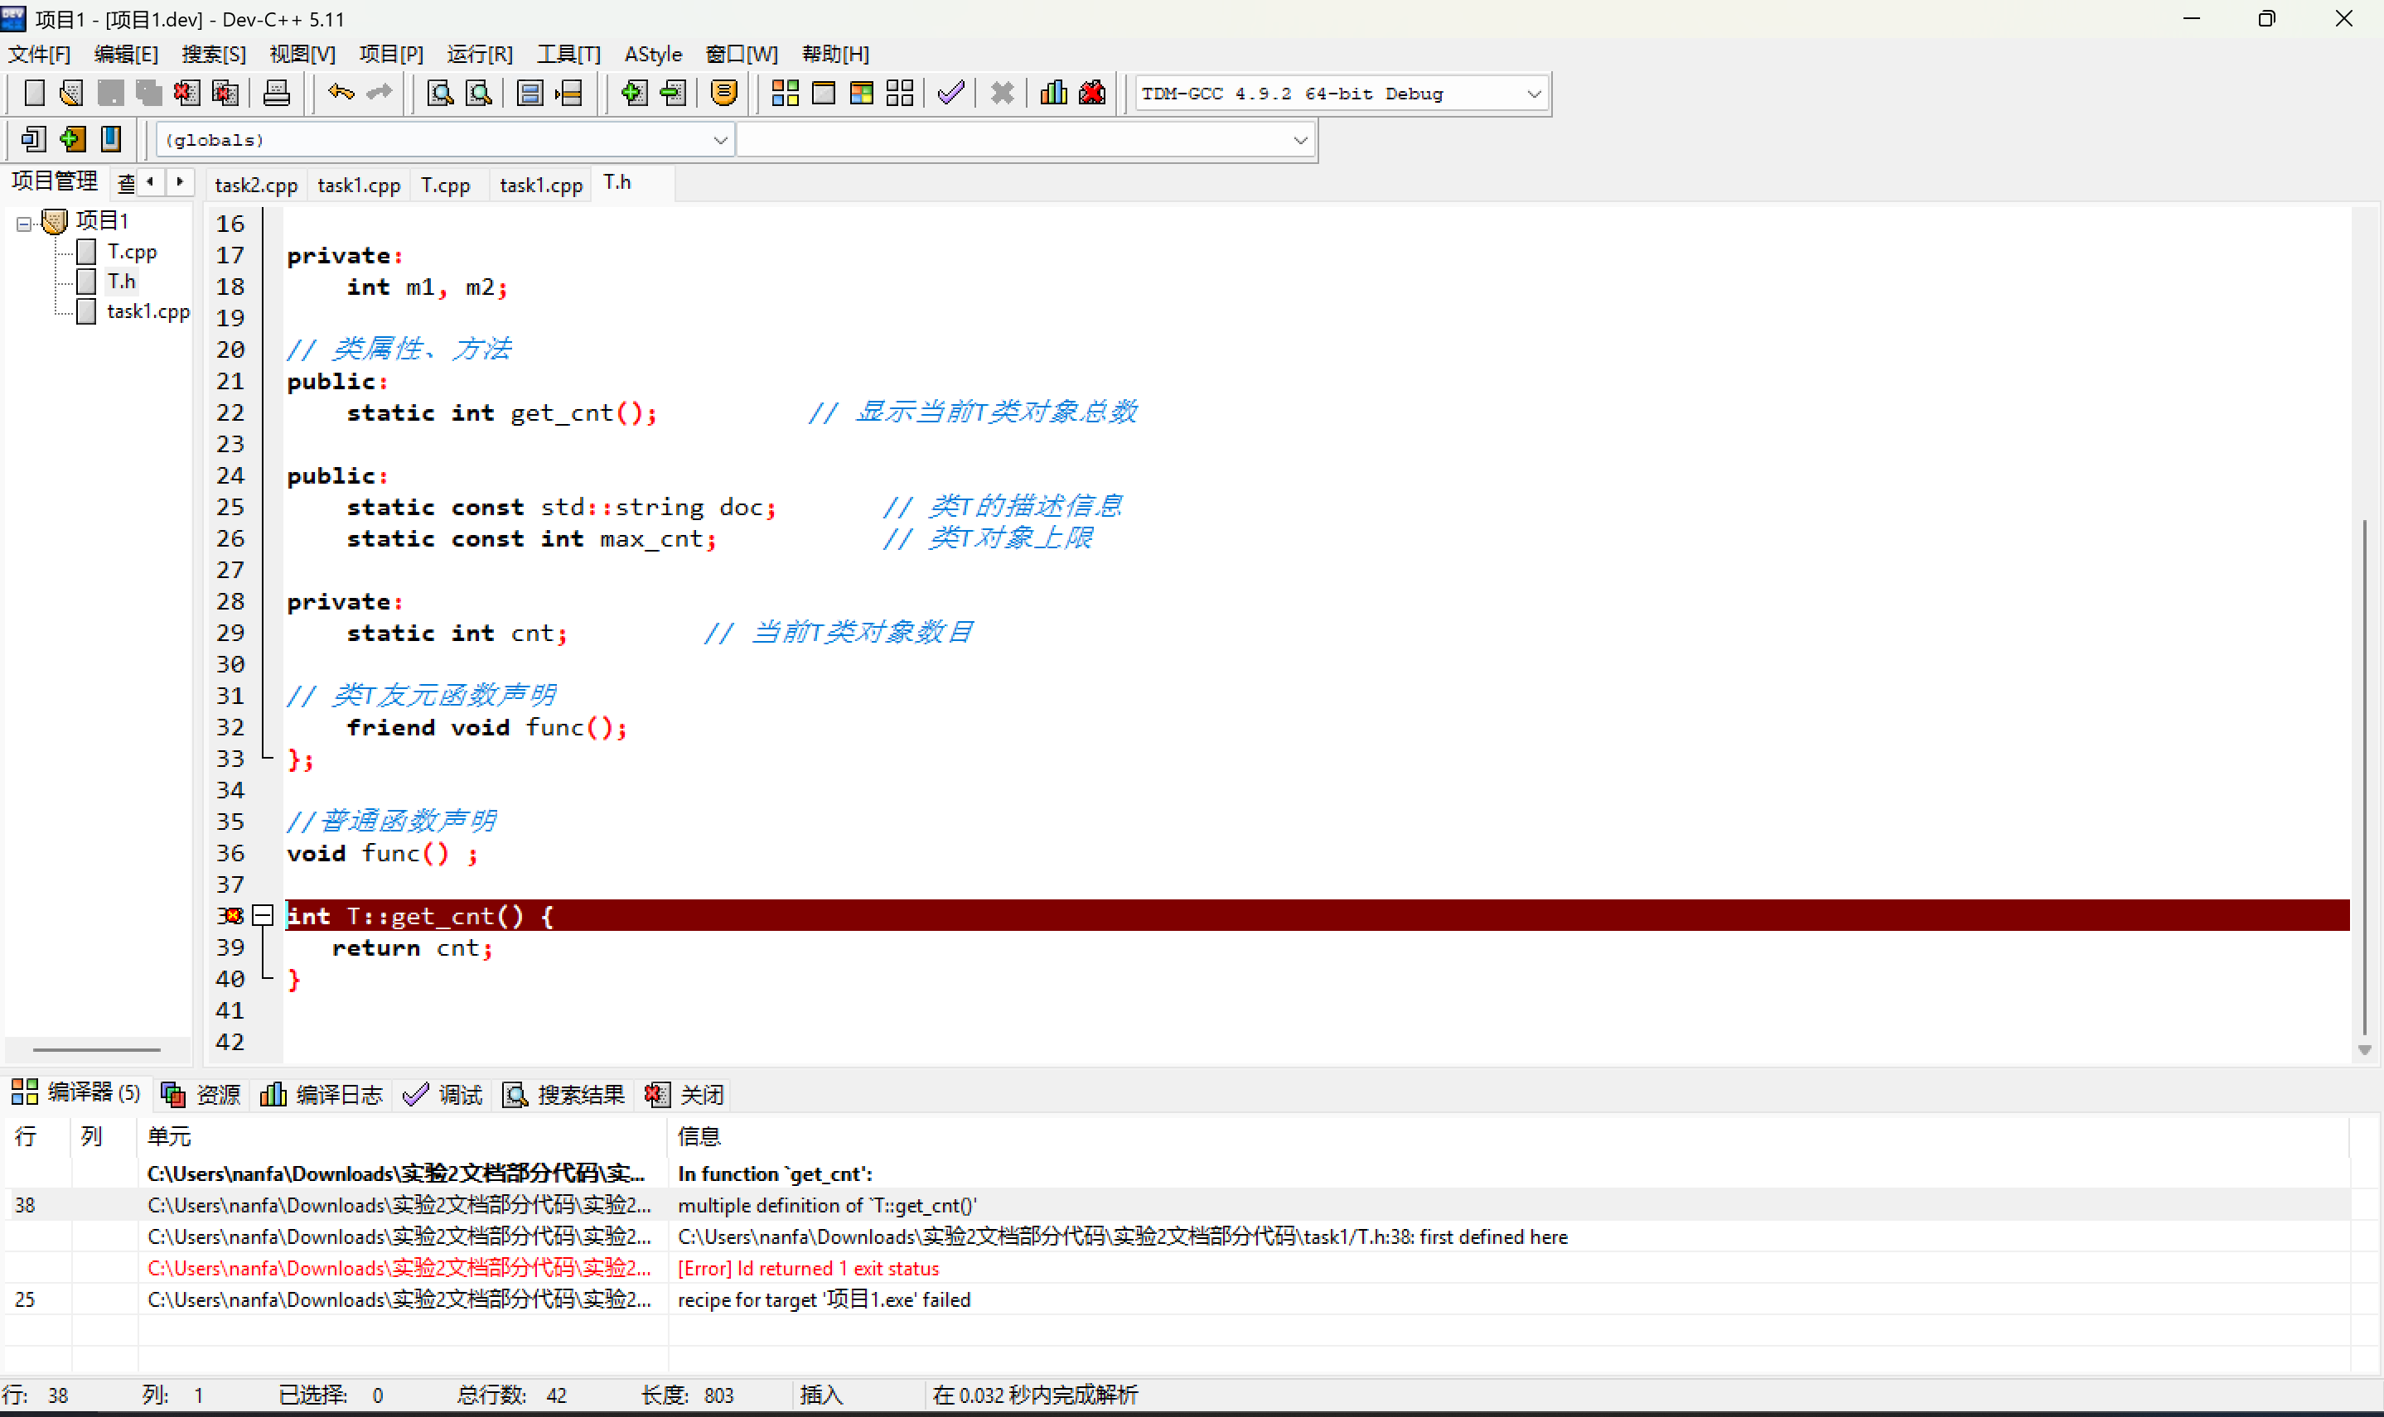
Task: Collapse the 项目1 tree node
Action: point(24,224)
